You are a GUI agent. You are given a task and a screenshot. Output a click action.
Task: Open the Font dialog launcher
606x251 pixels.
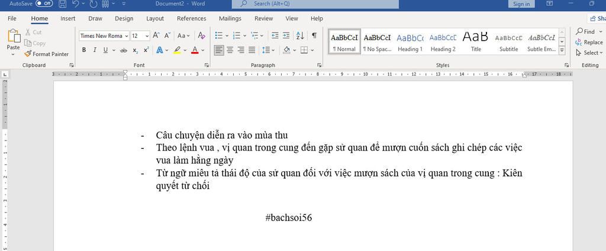207,66
